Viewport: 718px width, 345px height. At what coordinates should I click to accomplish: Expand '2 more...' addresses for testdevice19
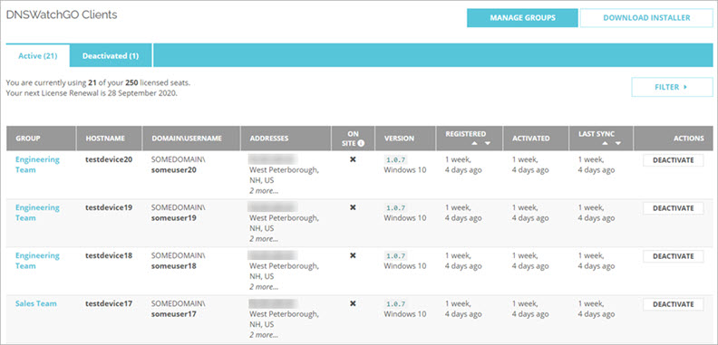click(264, 239)
